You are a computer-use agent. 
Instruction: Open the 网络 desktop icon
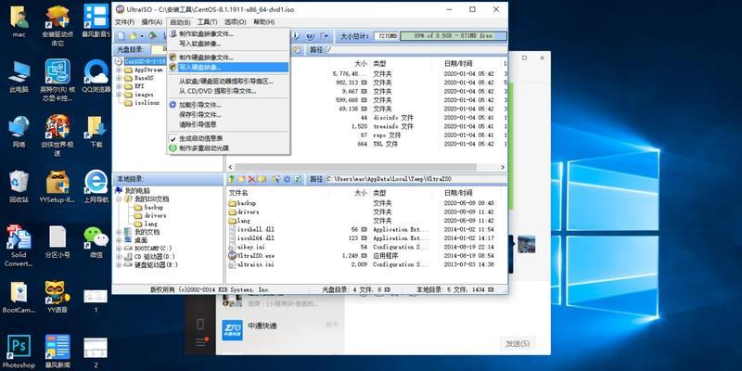pyautogui.click(x=19, y=131)
